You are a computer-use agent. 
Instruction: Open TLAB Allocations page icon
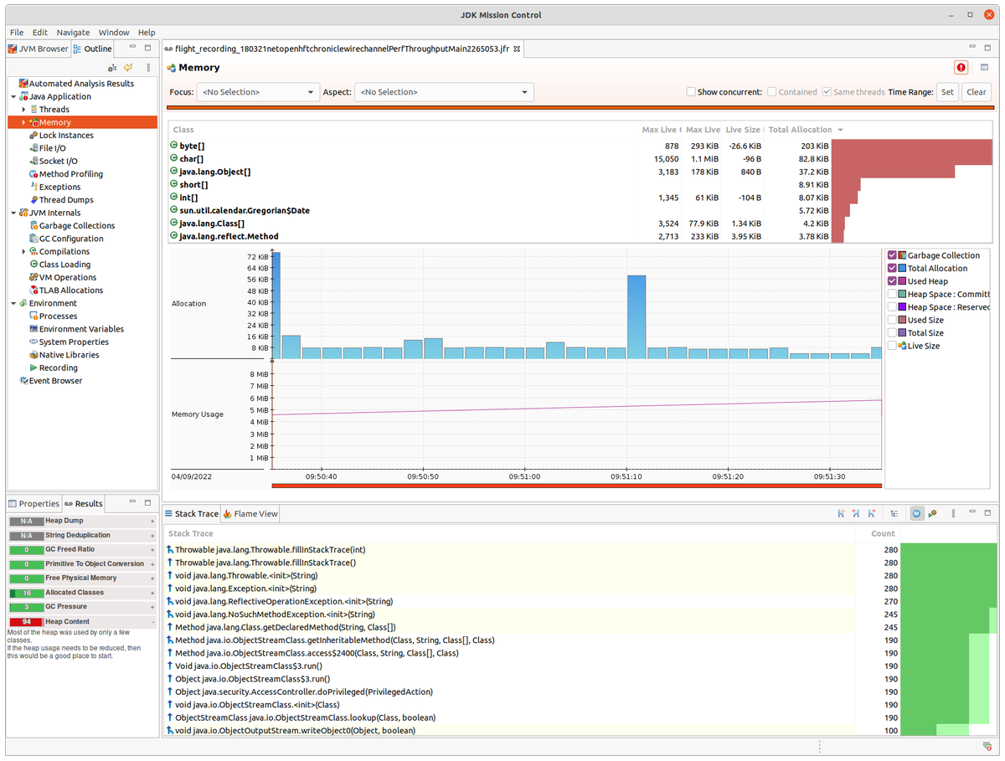[33, 291]
